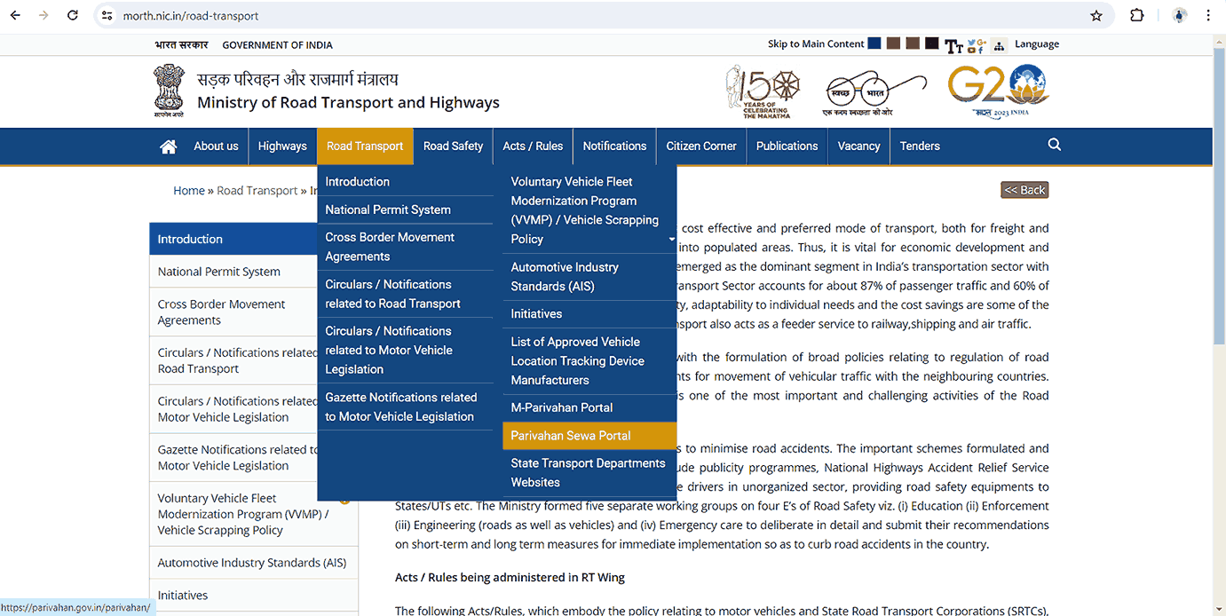Click the Ministry of Road Transport title
The width and height of the screenshot is (1226, 616).
[x=348, y=103]
